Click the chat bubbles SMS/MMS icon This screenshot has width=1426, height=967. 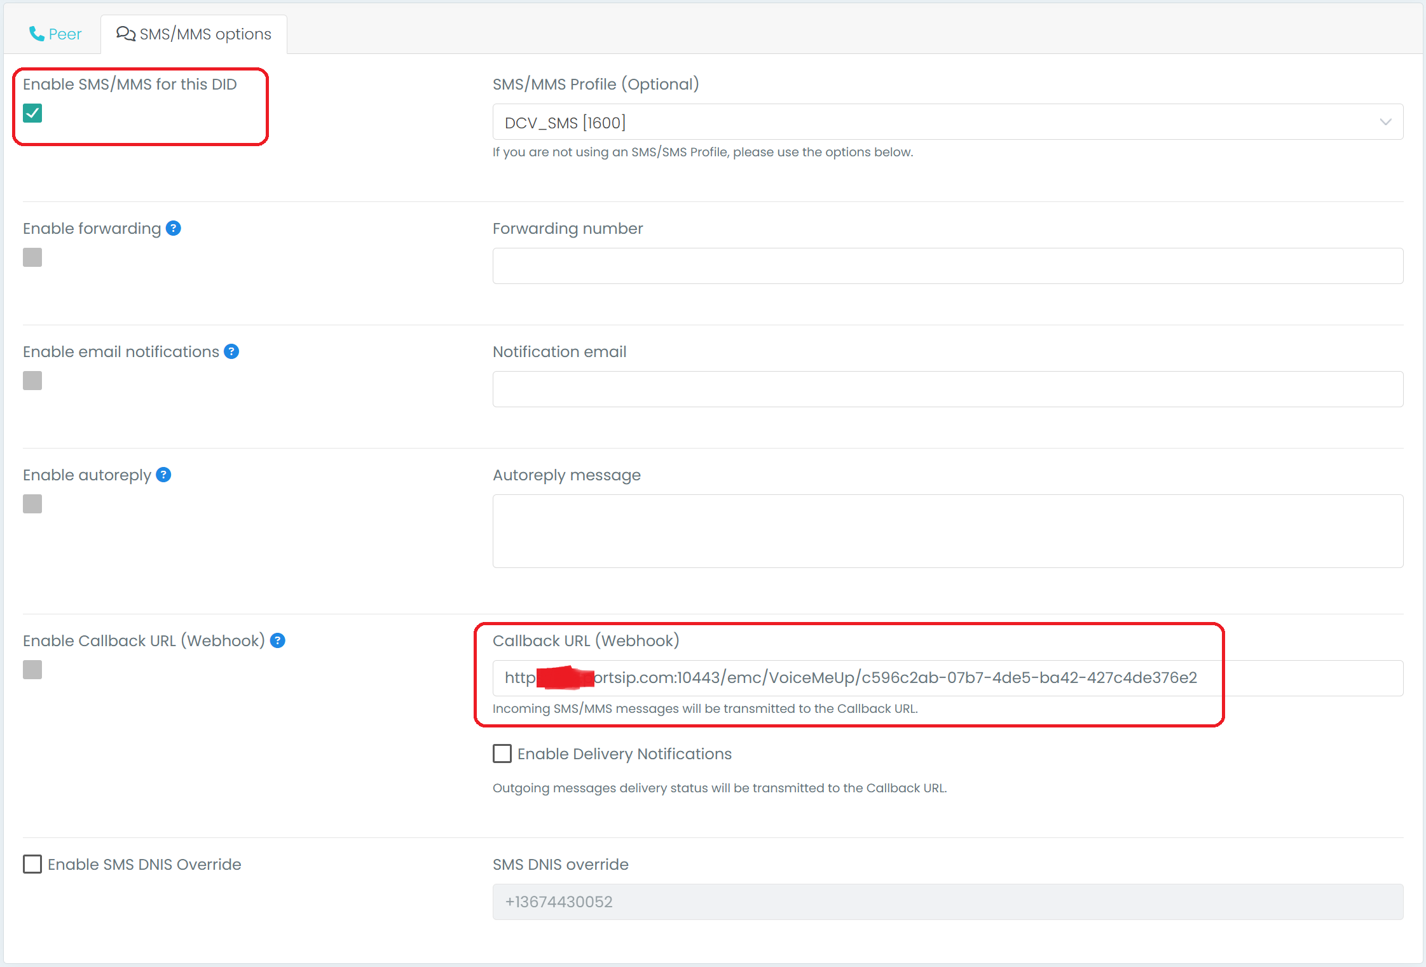(x=125, y=34)
